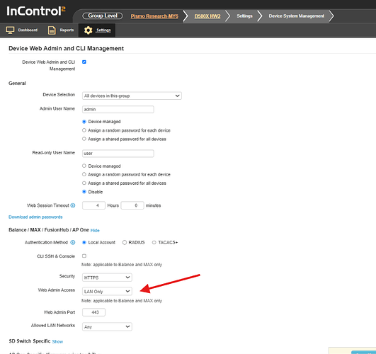376x354 pixels.
Task: Open the Reports document icon
Action: 52,30
